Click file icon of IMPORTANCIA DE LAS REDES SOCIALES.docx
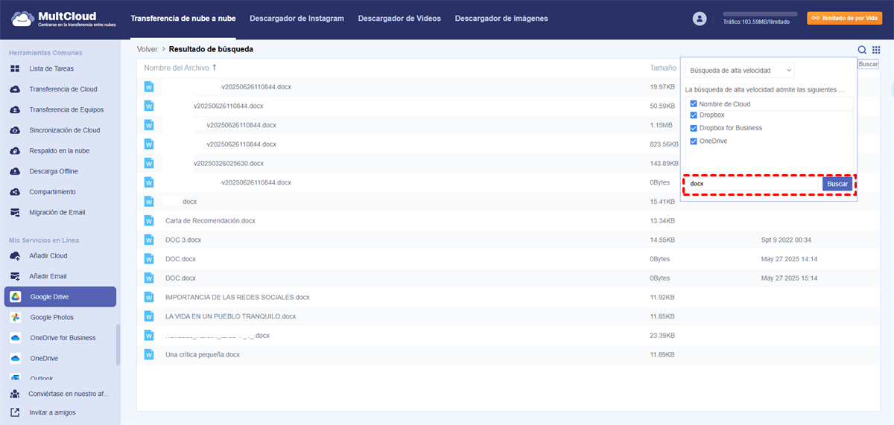This screenshot has width=894, height=425. tap(149, 297)
